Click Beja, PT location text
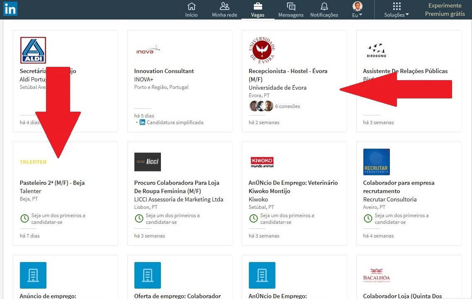Image resolution: width=472 pixels, height=299 pixels. (29, 199)
